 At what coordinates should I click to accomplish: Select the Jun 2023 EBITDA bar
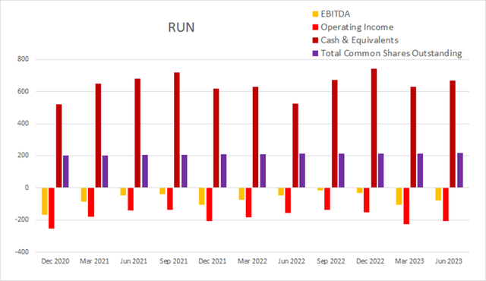pyautogui.click(x=438, y=194)
